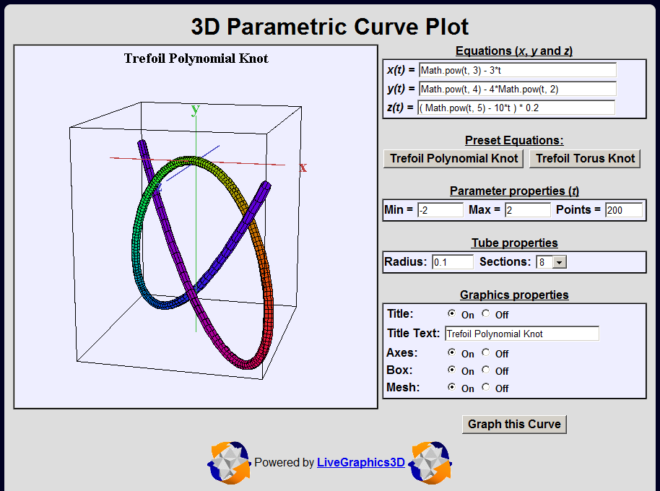This screenshot has height=491, width=660.
Task: Click the Points field
Action: tap(624, 210)
